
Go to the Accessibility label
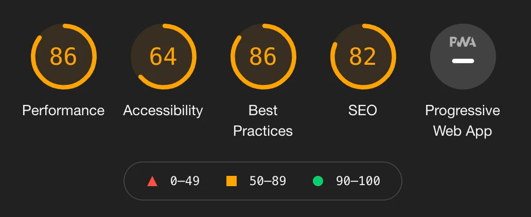pyautogui.click(x=163, y=111)
